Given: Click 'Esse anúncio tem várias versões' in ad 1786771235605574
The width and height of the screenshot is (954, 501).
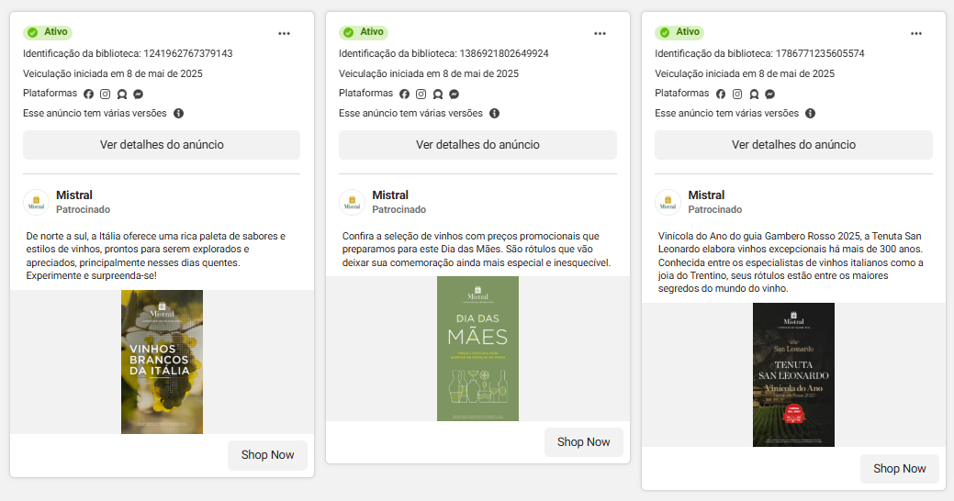Looking at the screenshot, I should [726, 113].
